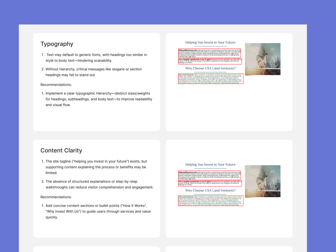Viewport: 336px width, 252px height.
Task: Click 'Helping You Invest' heading in Typography screenshot
Action: pyautogui.click(x=210, y=42)
